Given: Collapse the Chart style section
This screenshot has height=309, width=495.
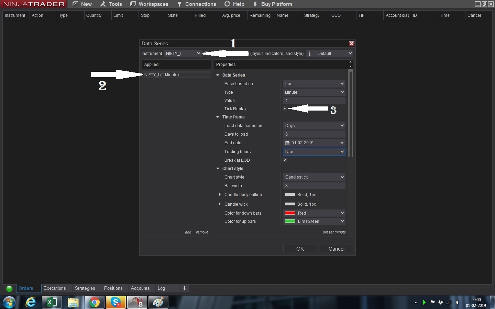Looking at the screenshot, I should point(218,169).
